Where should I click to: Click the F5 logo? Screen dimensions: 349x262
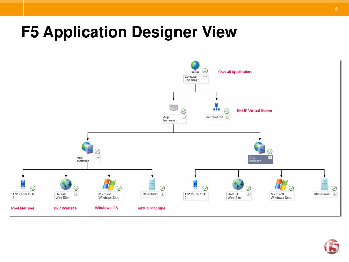click(x=332, y=247)
